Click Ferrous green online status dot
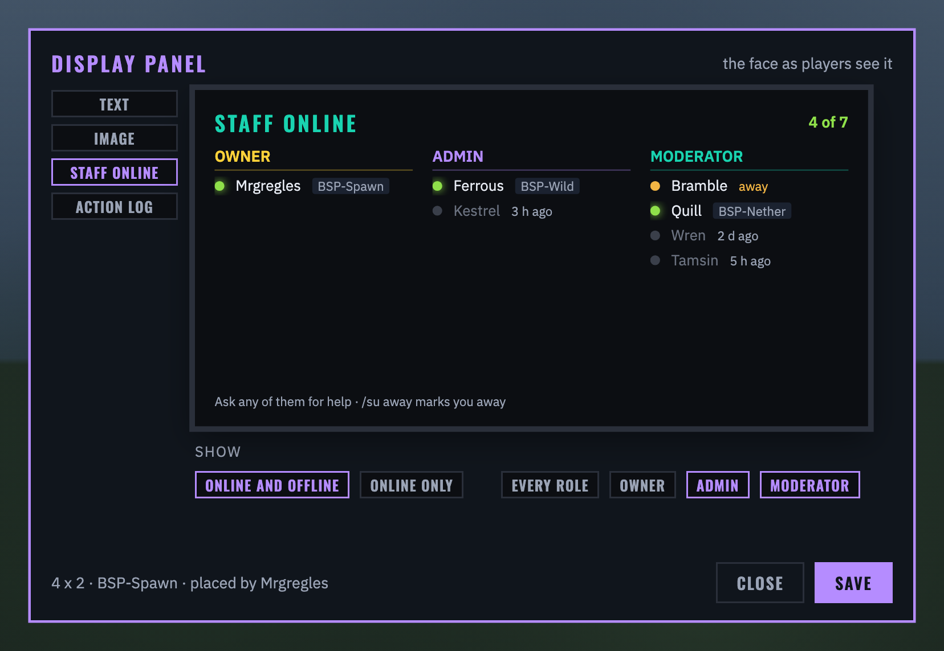The image size is (944, 651). (437, 186)
